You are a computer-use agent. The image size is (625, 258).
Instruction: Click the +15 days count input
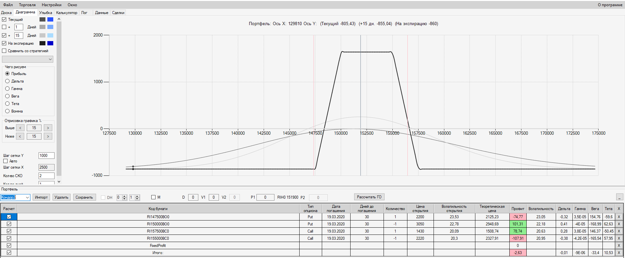point(19,36)
